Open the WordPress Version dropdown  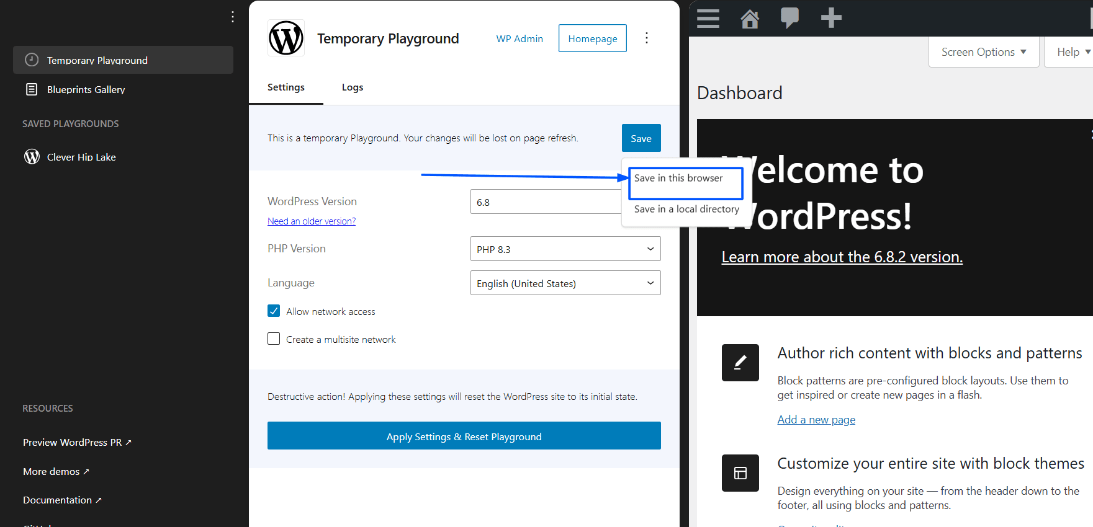click(x=546, y=201)
